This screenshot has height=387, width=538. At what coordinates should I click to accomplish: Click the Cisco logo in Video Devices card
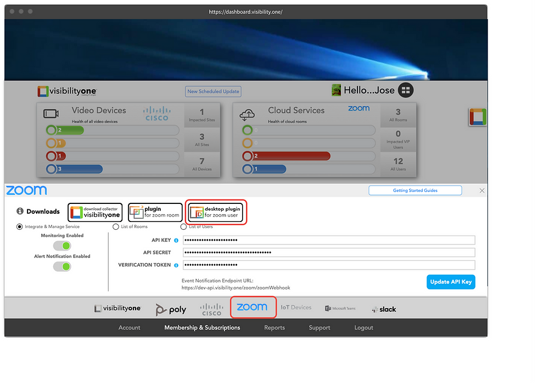tap(157, 113)
